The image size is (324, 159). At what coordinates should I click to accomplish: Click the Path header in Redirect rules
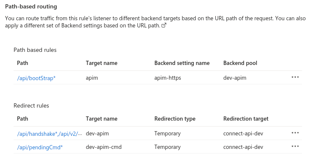pos(22,119)
